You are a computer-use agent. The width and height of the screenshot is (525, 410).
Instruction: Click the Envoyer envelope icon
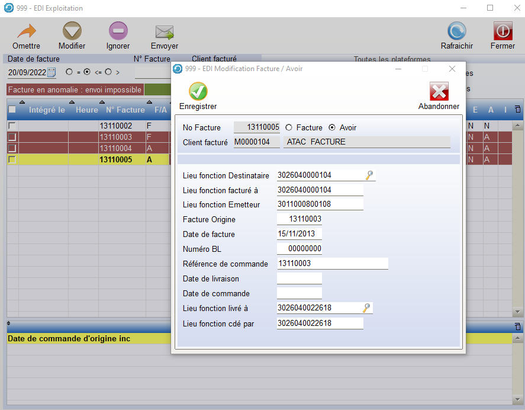pos(164,32)
